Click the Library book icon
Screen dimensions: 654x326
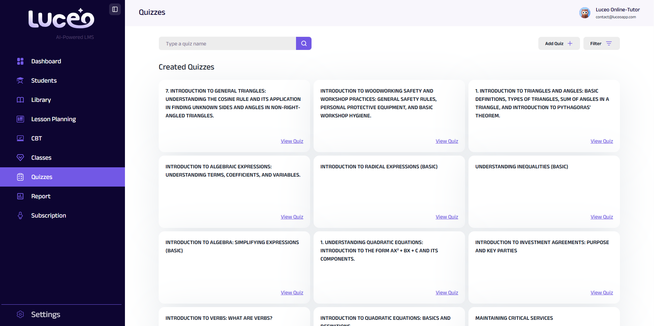click(20, 100)
